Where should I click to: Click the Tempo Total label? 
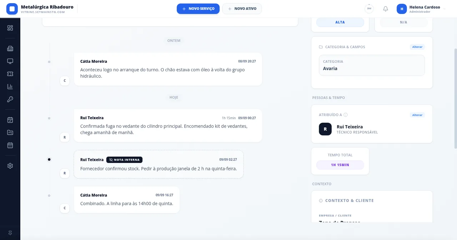click(x=340, y=155)
